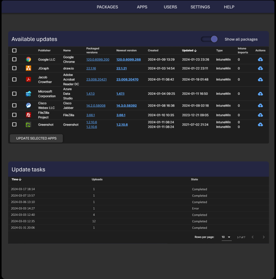Upload Google Chrome via cloud icon
This screenshot has width=276, height=279.
[x=260, y=59]
